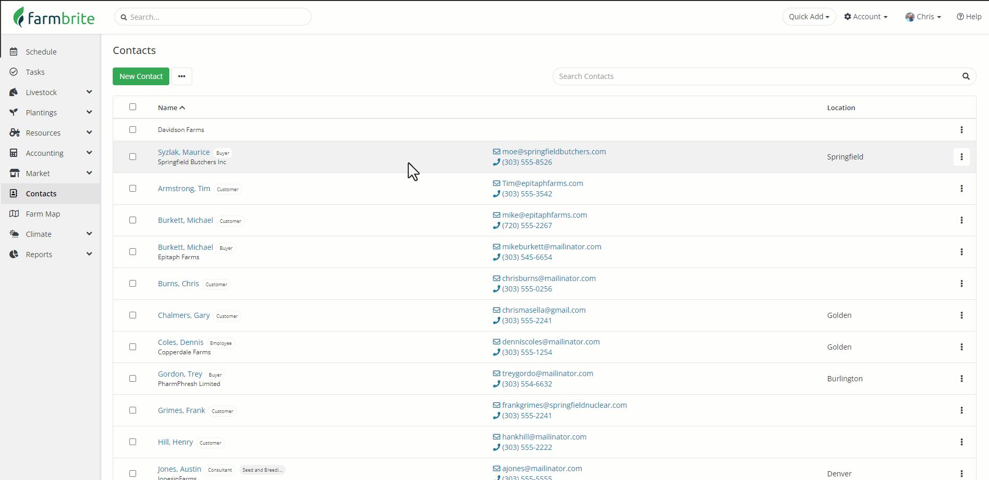The image size is (989, 480).
Task: Click the Resources tractor icon
Action: pyautogui.click(x=15, y=133)
